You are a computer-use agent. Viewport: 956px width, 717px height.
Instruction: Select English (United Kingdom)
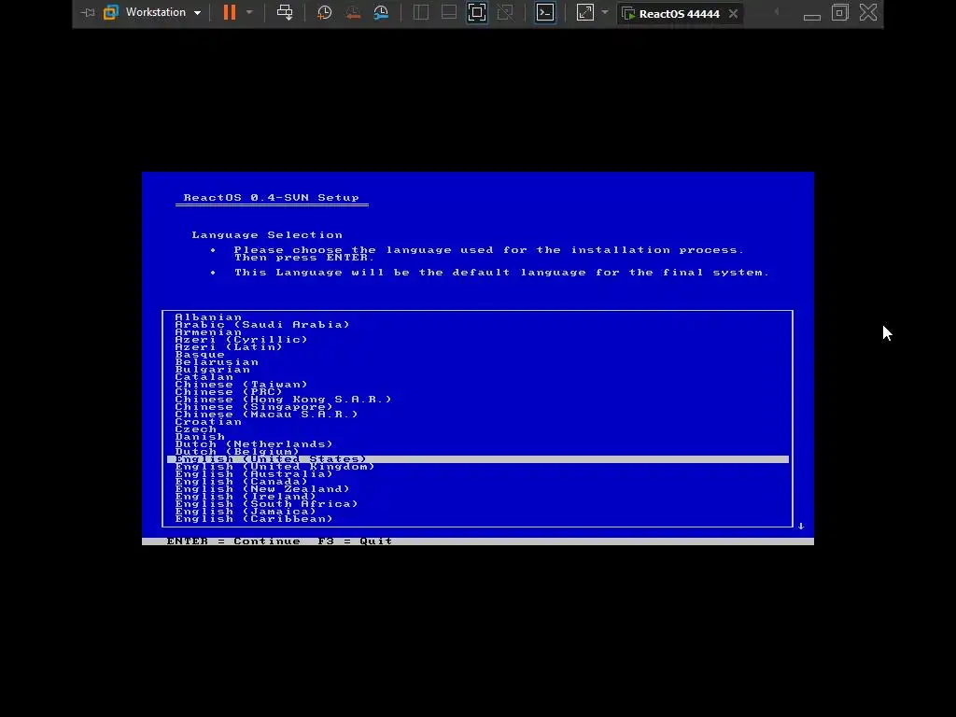(275, 467)
